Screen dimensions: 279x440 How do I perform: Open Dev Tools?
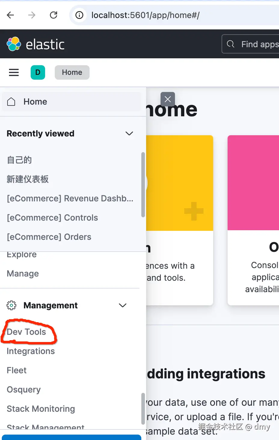[26, 332]
